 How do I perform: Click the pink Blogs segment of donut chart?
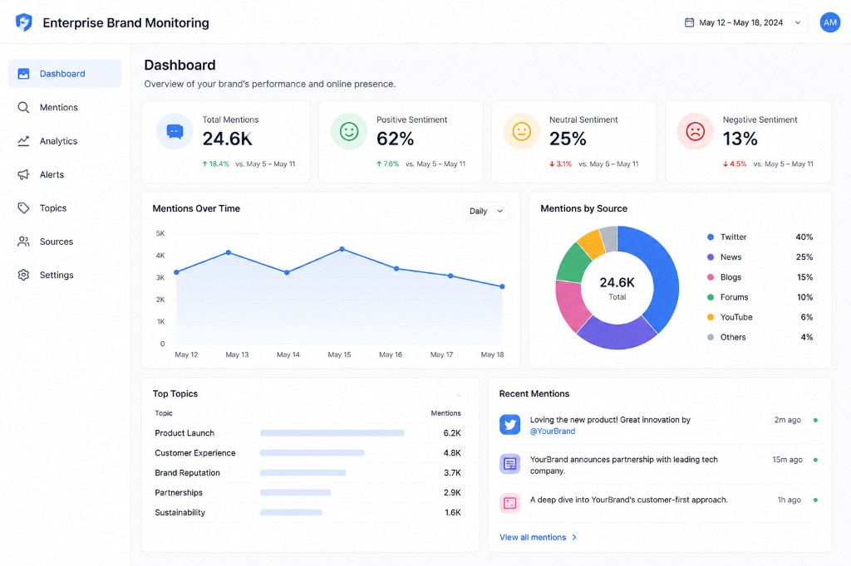coord(571,304)
